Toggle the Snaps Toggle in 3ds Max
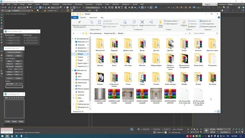The width and height of the screenshot is (245, 138). (71, 8)
